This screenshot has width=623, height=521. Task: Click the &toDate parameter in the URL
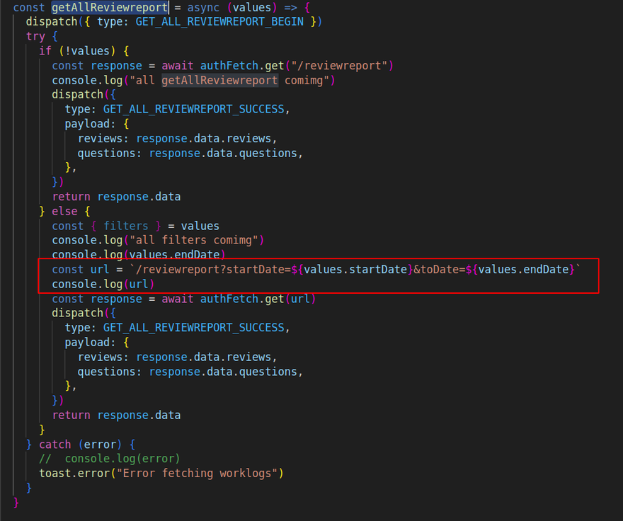point(439,270)
